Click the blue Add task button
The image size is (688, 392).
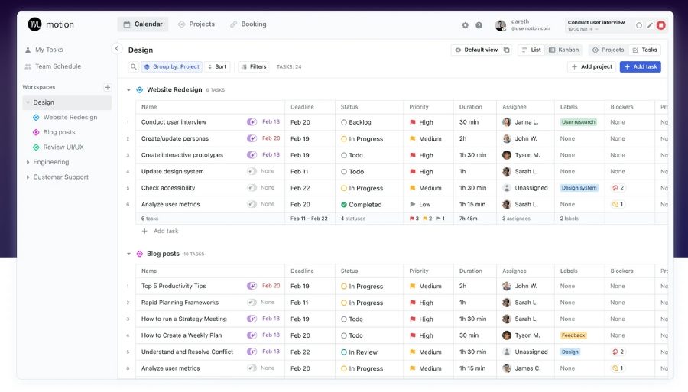(x=640, y=66)
